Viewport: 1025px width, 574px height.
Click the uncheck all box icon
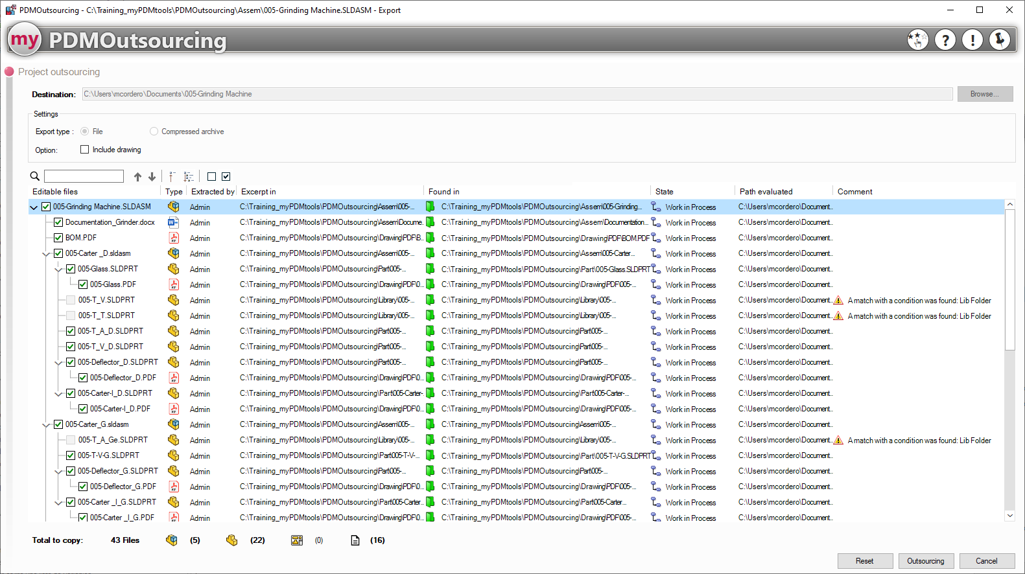[211, 177]
